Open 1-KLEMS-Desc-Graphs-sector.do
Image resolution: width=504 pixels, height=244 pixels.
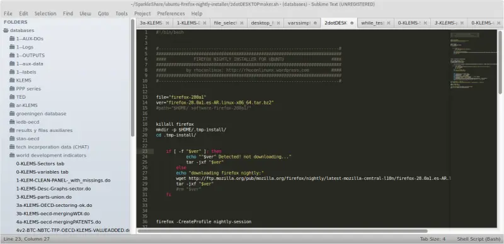(54, 189)
